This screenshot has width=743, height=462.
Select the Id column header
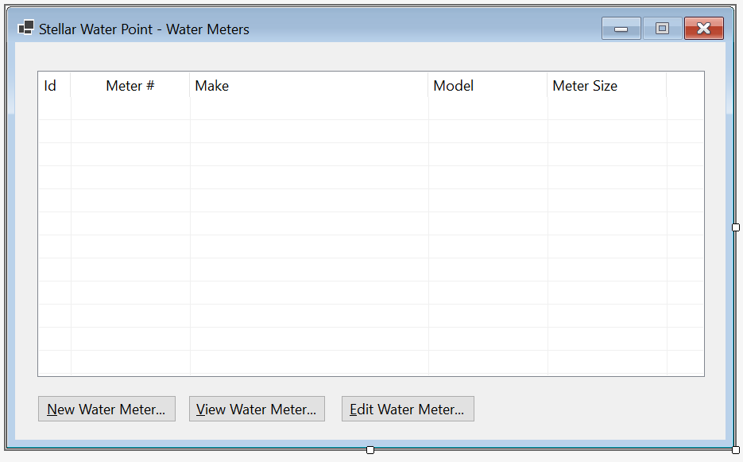55,85
